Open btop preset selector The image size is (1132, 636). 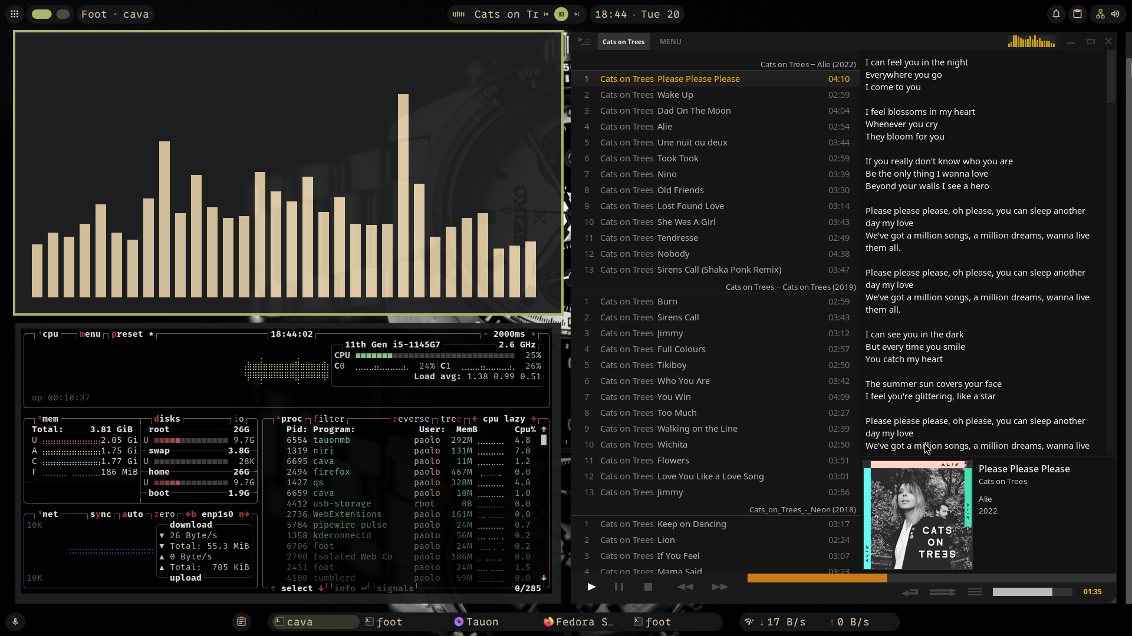pyautogui.click(x=127, y=334)
